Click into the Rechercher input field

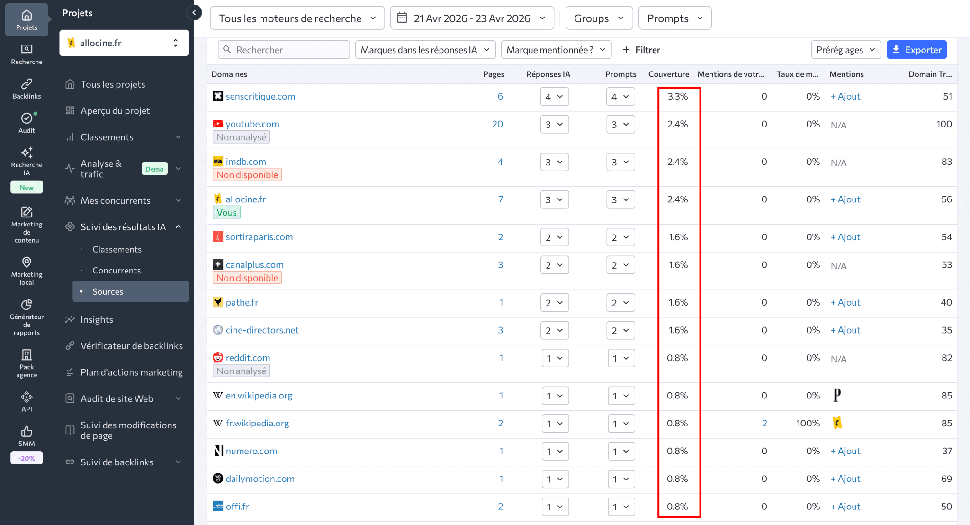tap(284, 50)
